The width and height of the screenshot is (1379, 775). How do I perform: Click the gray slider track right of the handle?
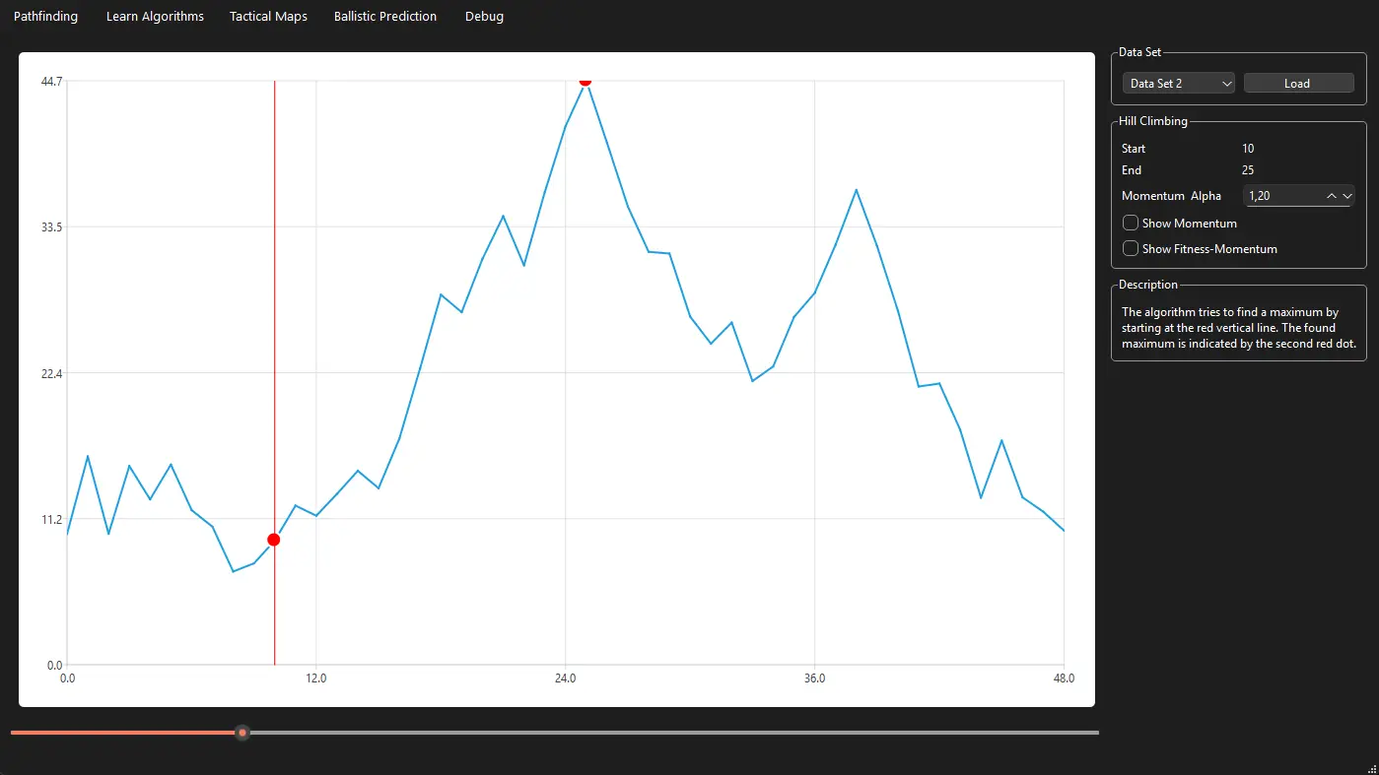(670, 733)
